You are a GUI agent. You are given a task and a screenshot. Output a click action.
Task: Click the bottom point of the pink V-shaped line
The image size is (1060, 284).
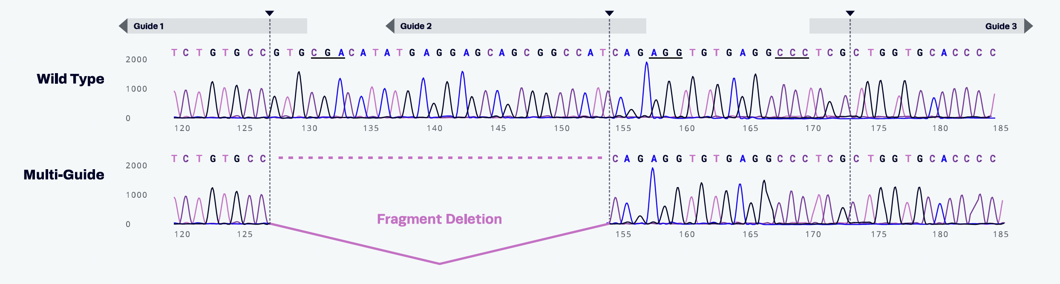[x=439, y=264]
